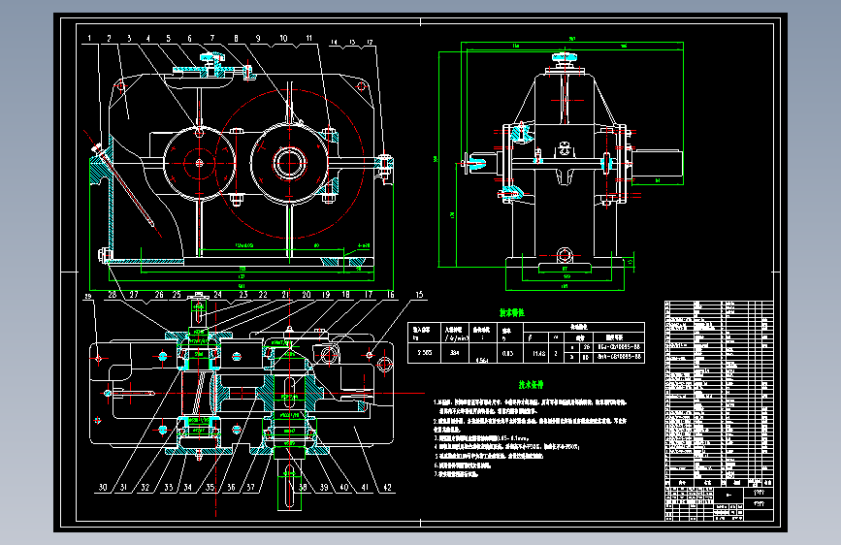Click part callout number 31 at bottom
Viewport: 841px width, 545px height.
(x=123, y=488)
